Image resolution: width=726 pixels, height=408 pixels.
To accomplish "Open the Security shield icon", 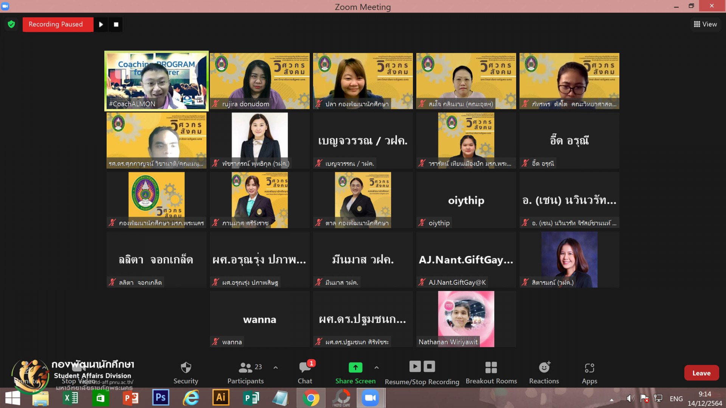I will coord(186,368).
